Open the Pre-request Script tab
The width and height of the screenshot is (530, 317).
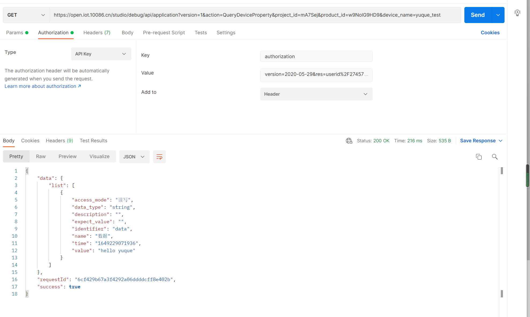(164, 33)
